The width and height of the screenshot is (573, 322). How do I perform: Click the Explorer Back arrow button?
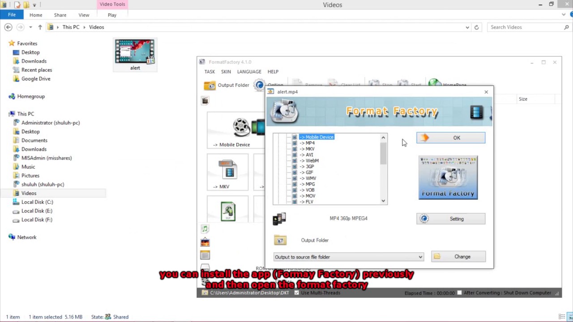(x=8, y=27)
